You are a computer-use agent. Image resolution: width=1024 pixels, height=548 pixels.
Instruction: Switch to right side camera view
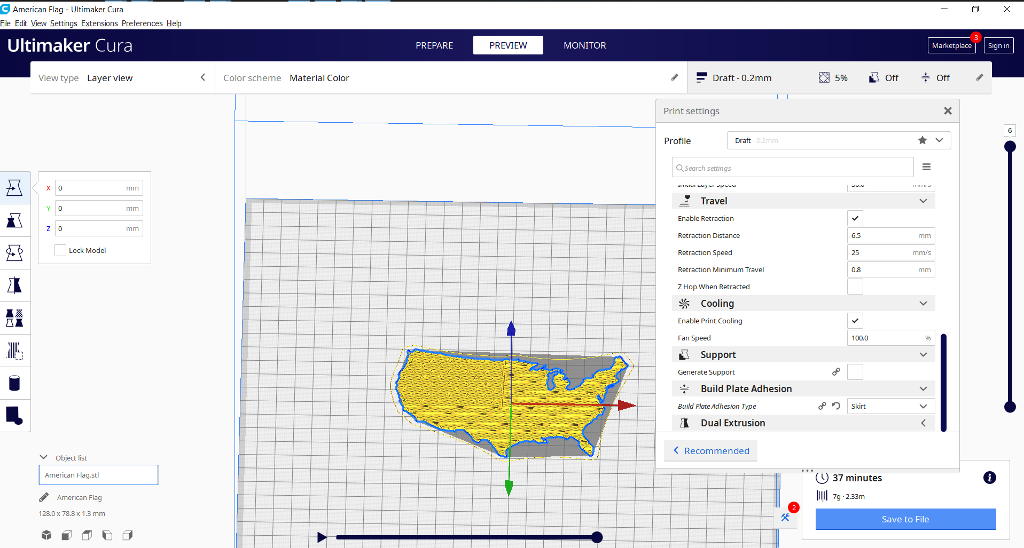[x=128, y=535]
